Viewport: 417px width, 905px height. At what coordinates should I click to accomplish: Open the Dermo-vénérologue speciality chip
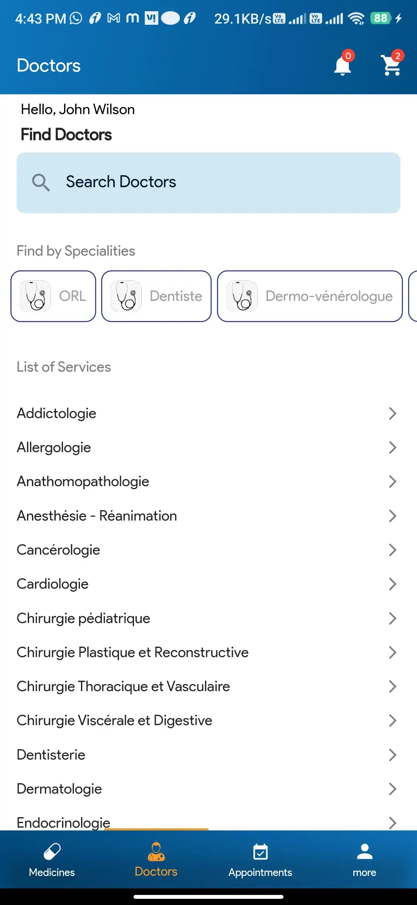pos(310,296)
